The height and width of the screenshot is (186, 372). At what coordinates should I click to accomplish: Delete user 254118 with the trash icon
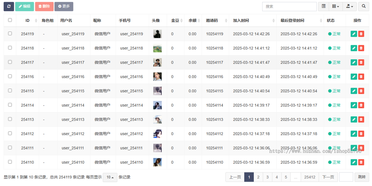(x=361, y=48)
